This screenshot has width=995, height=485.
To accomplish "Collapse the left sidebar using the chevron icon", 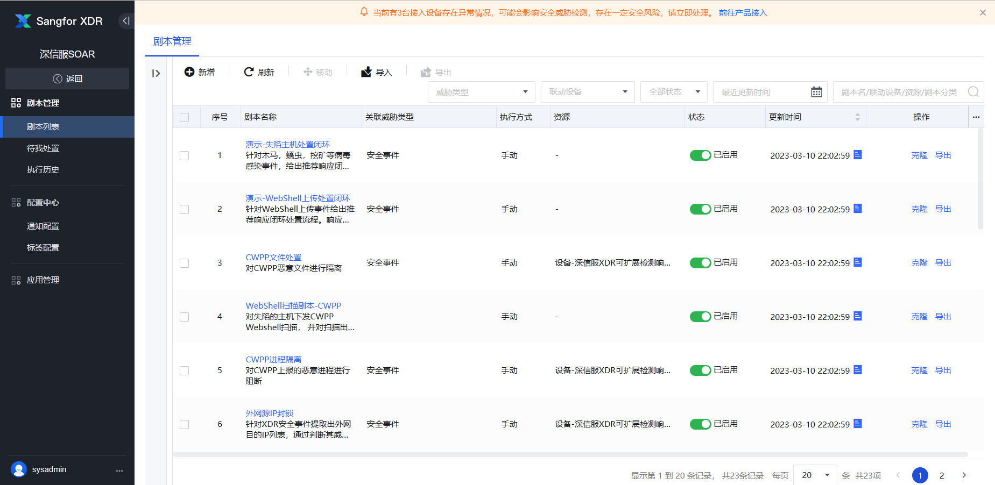I will coord(126,20).
